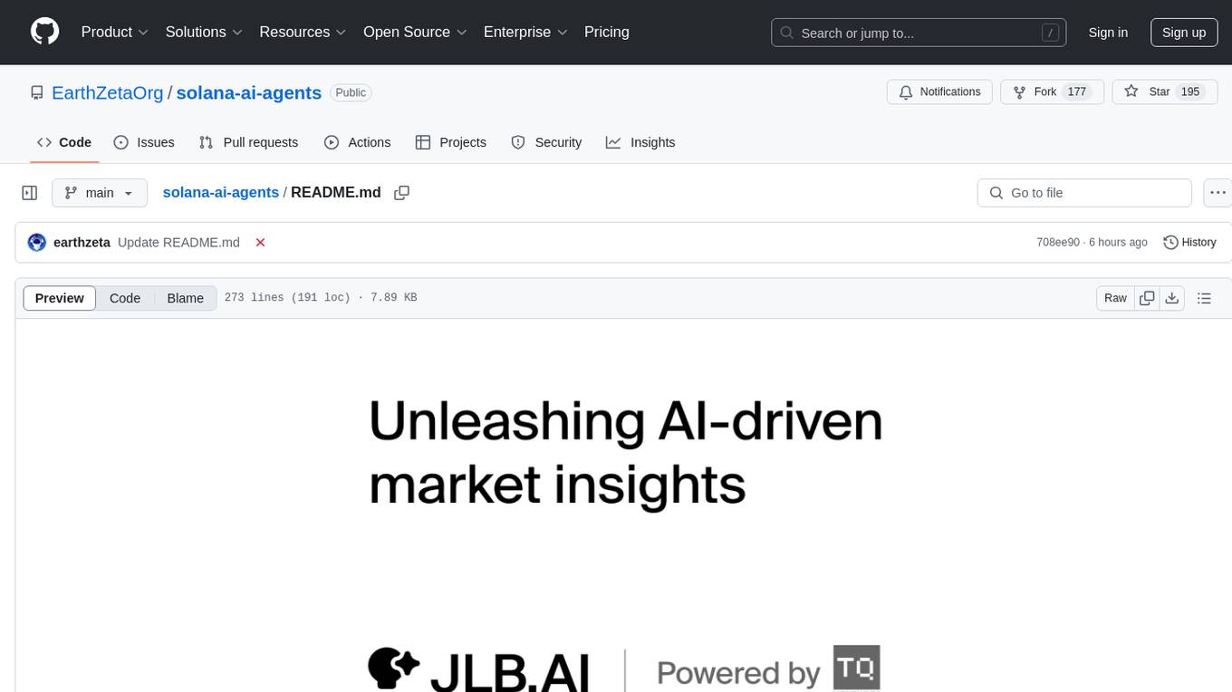Focus the Go to file search box
Screen dimensions: 1232x692
1084,193
